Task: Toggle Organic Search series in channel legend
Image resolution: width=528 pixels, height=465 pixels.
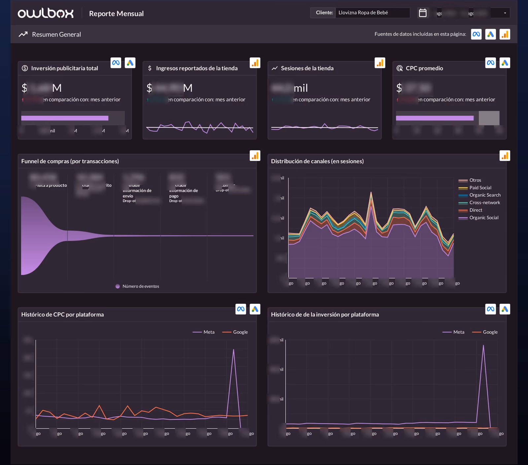Action: click(479, 195)
